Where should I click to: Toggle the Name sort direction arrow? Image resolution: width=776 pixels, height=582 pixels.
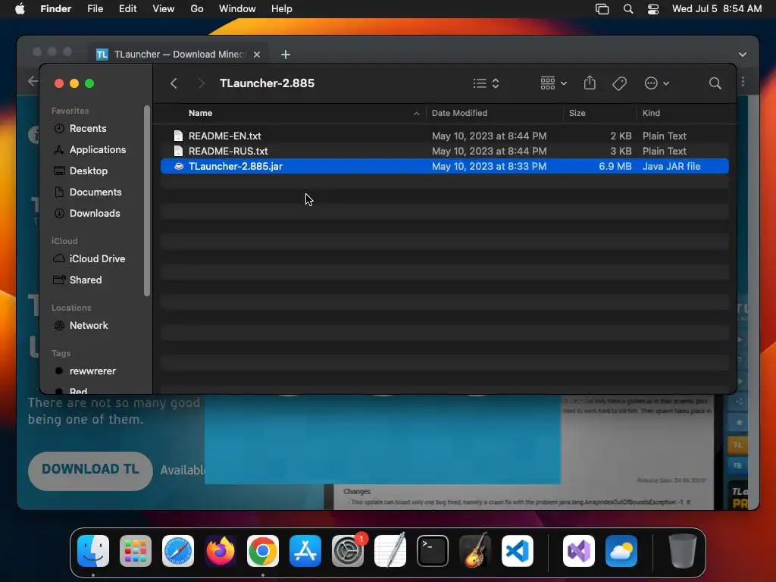(x=416, y=114)
